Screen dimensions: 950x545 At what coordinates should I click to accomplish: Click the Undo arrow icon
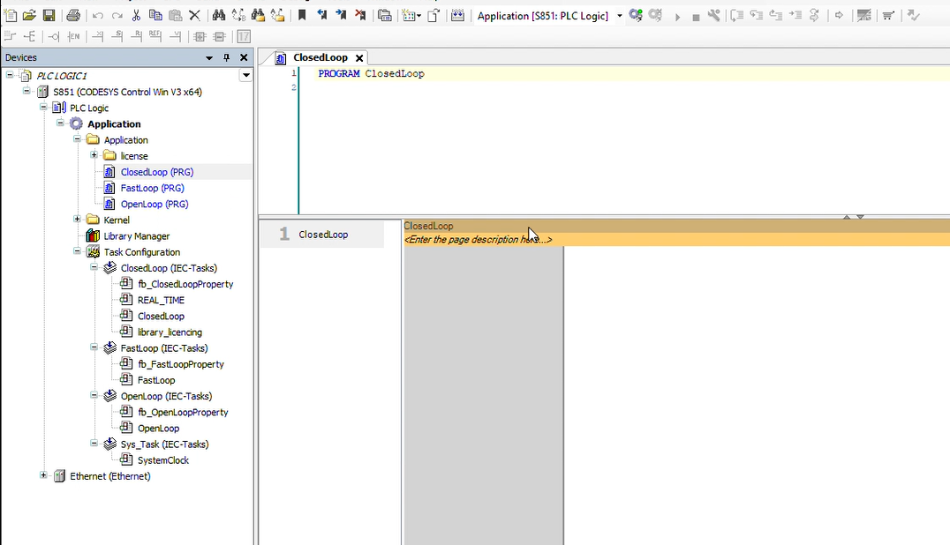[97, 16]
